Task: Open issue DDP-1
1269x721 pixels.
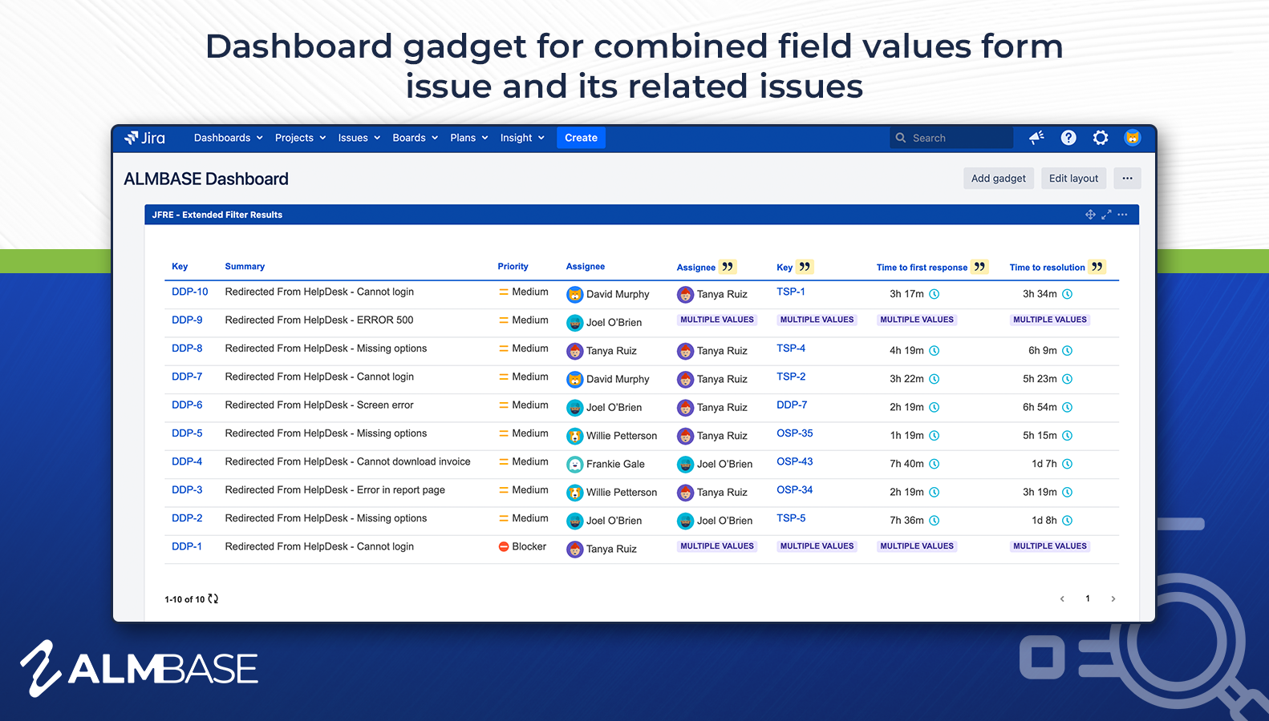Action: click(187, 546)
